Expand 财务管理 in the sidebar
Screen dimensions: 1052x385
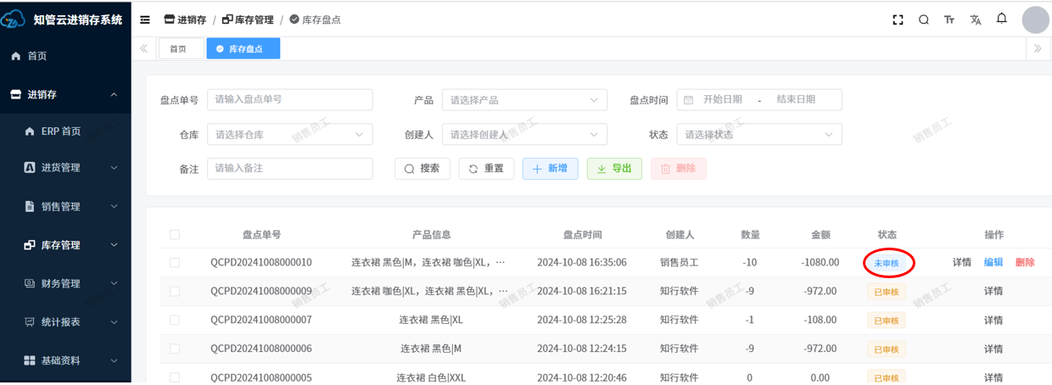click(65, 283)
